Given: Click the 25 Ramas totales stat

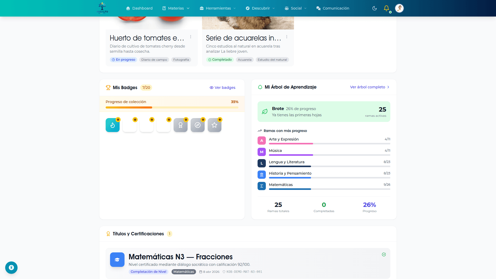Looking at the screenshot, I should (x=278, y=207).
